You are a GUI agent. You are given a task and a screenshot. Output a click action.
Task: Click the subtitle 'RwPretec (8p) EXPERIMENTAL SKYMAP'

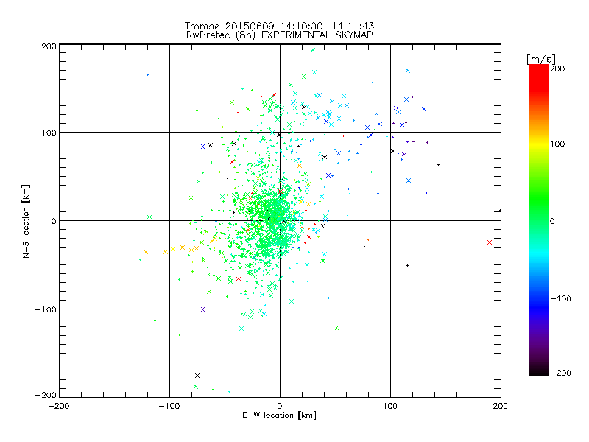[x=280, y=35]
